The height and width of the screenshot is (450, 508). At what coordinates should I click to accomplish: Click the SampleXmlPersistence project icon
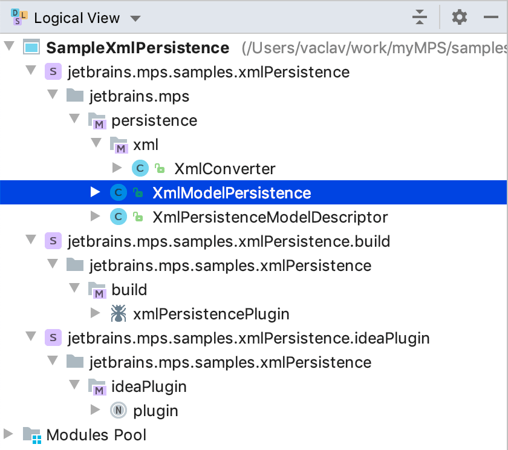tap(31, 48)
